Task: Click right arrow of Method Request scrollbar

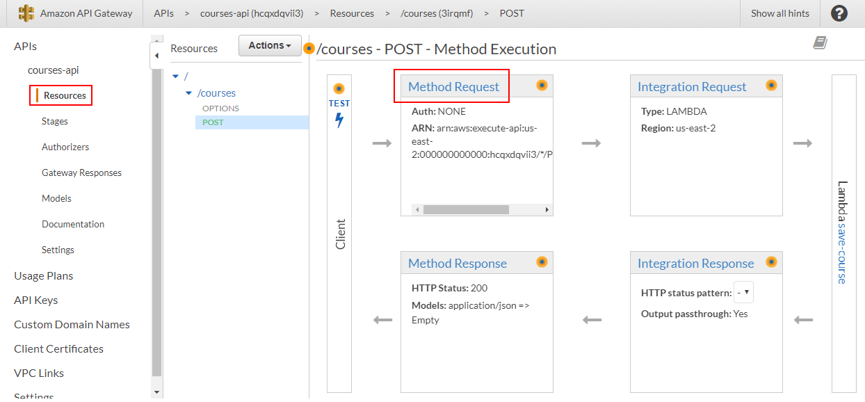Action: [x=547, y=209]
